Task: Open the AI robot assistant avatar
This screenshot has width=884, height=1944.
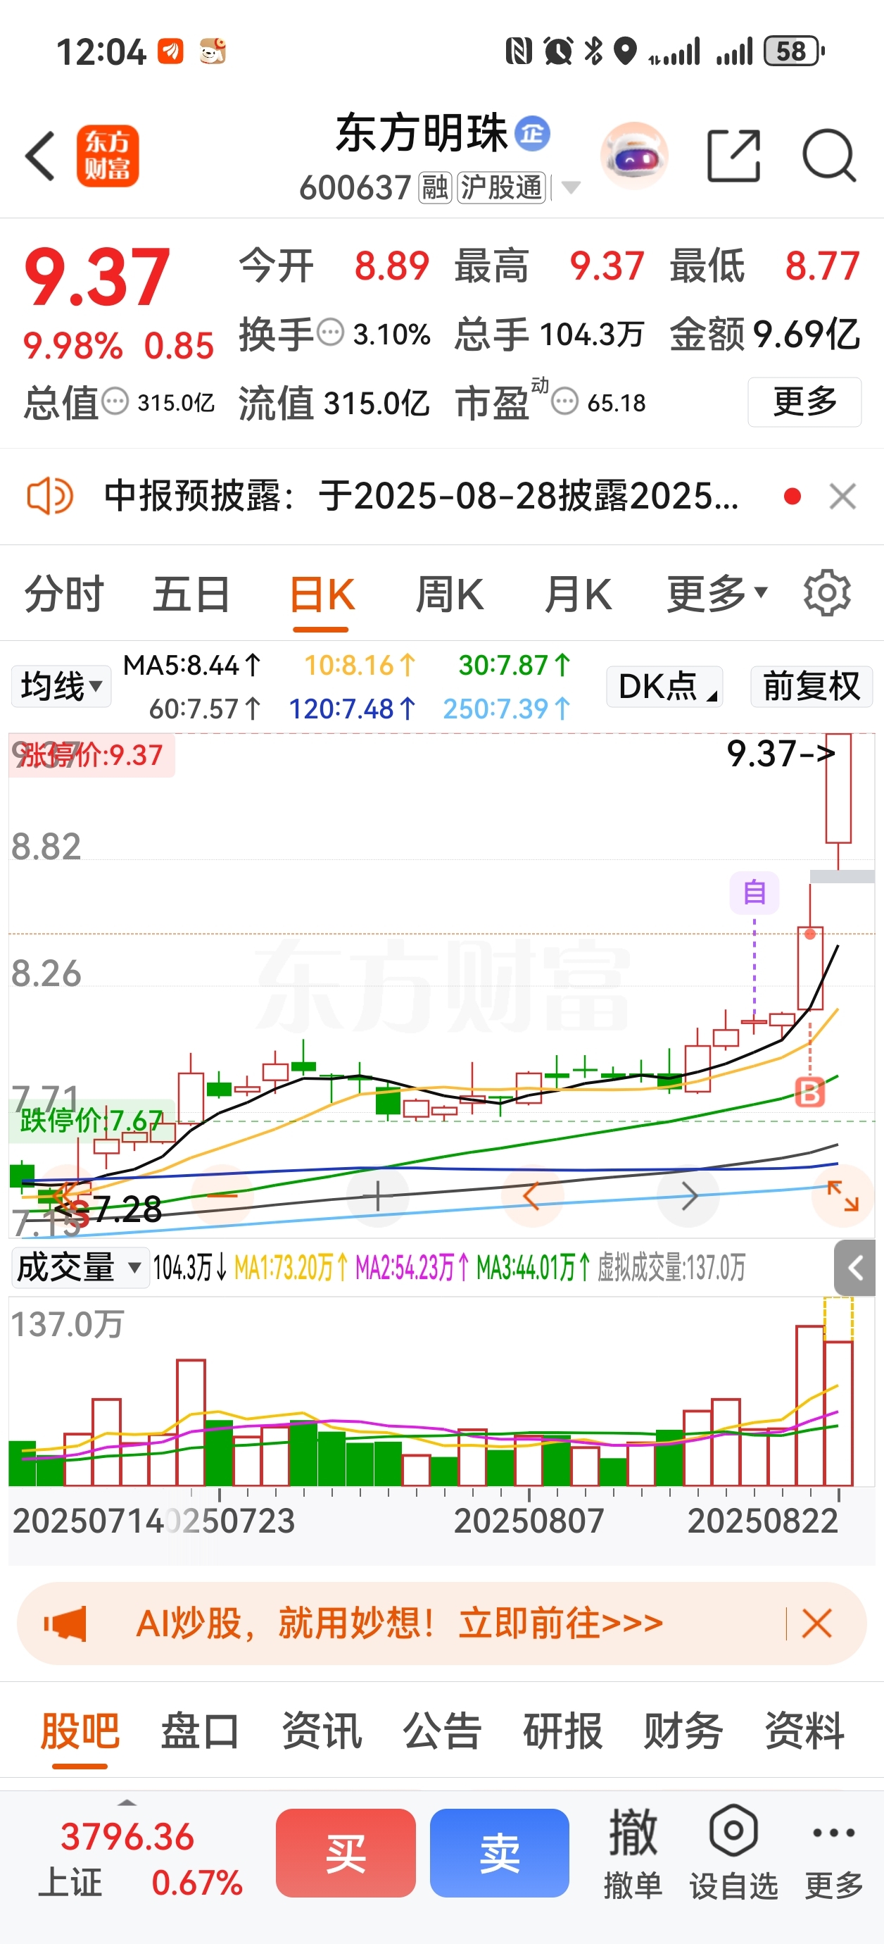Action: 634,156
